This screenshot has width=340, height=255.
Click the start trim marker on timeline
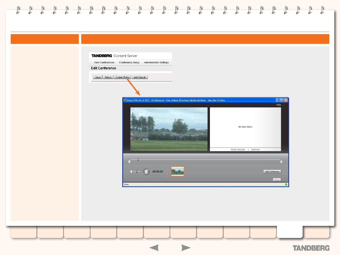129,161
